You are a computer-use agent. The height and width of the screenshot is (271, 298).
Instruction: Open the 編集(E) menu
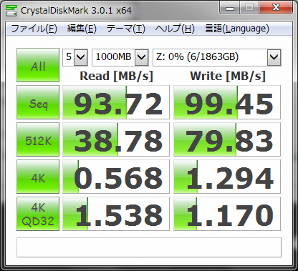[x=82, y=29]
